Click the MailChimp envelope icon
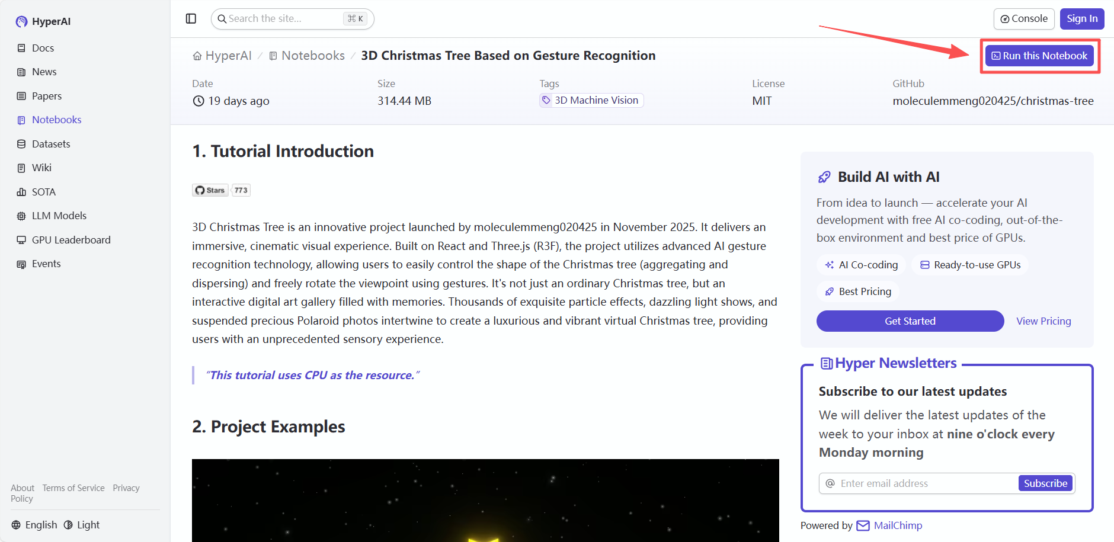The width and height of the screenshot is (1114, 542). pyautogui.click(x=863, y=526)
